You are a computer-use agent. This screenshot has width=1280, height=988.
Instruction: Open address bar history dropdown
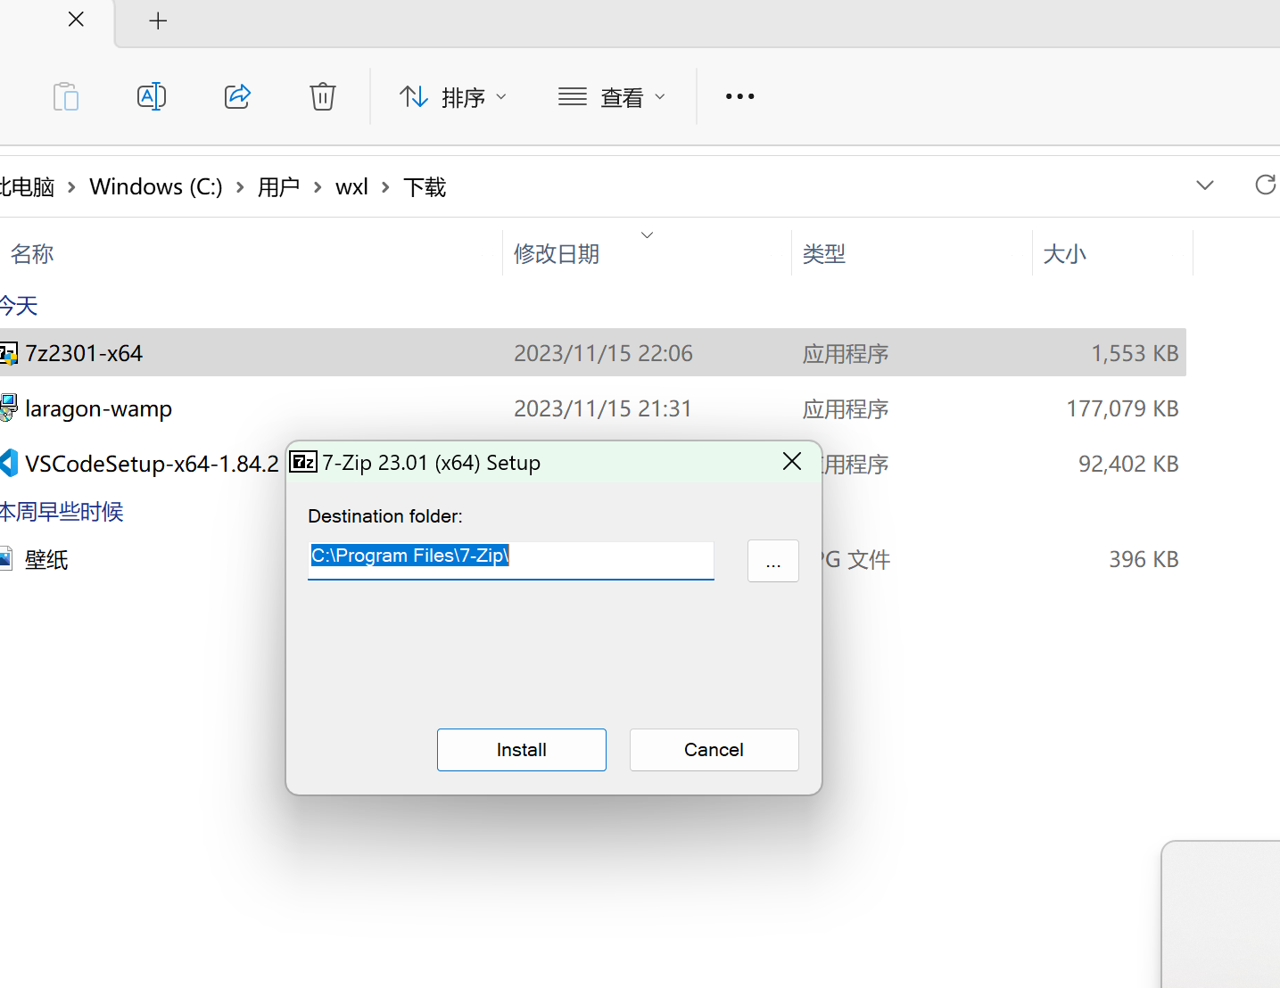pos(1205,185)
